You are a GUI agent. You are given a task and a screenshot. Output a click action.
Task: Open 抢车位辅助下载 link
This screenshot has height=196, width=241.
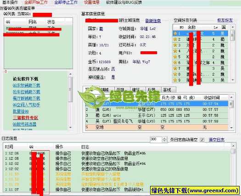click(27, 92)
